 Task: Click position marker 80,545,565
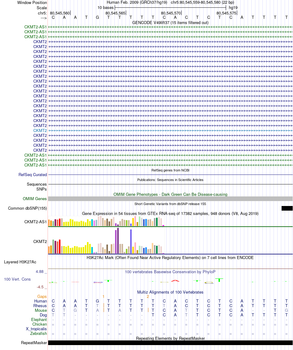(115, 13)
